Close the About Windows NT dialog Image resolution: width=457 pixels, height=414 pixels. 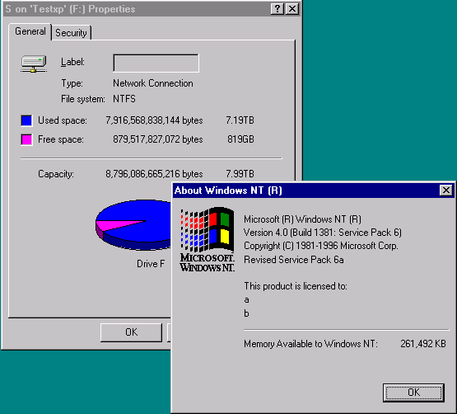pos(446,191)
